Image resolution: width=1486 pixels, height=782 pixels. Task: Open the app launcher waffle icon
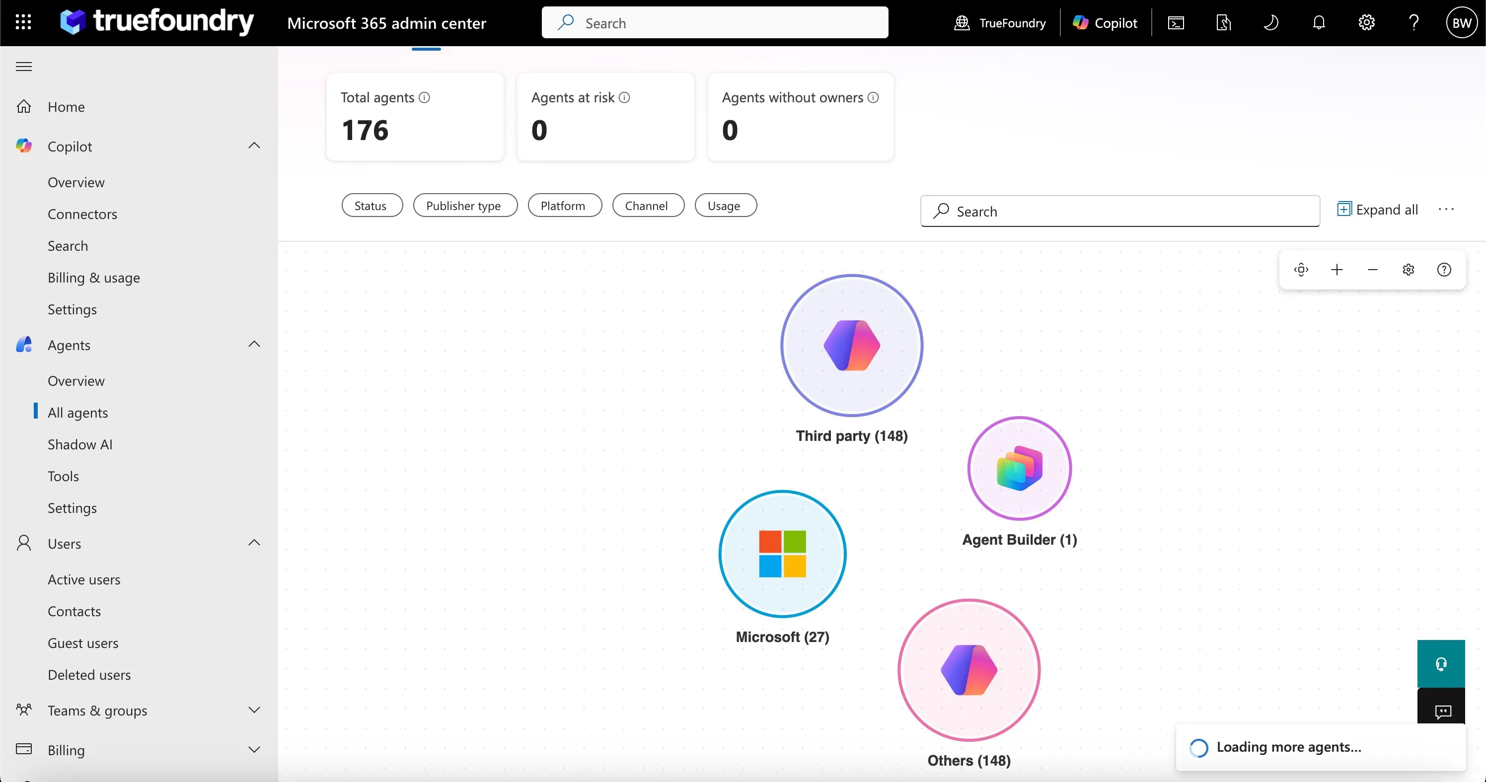click(x=23, y=22)
